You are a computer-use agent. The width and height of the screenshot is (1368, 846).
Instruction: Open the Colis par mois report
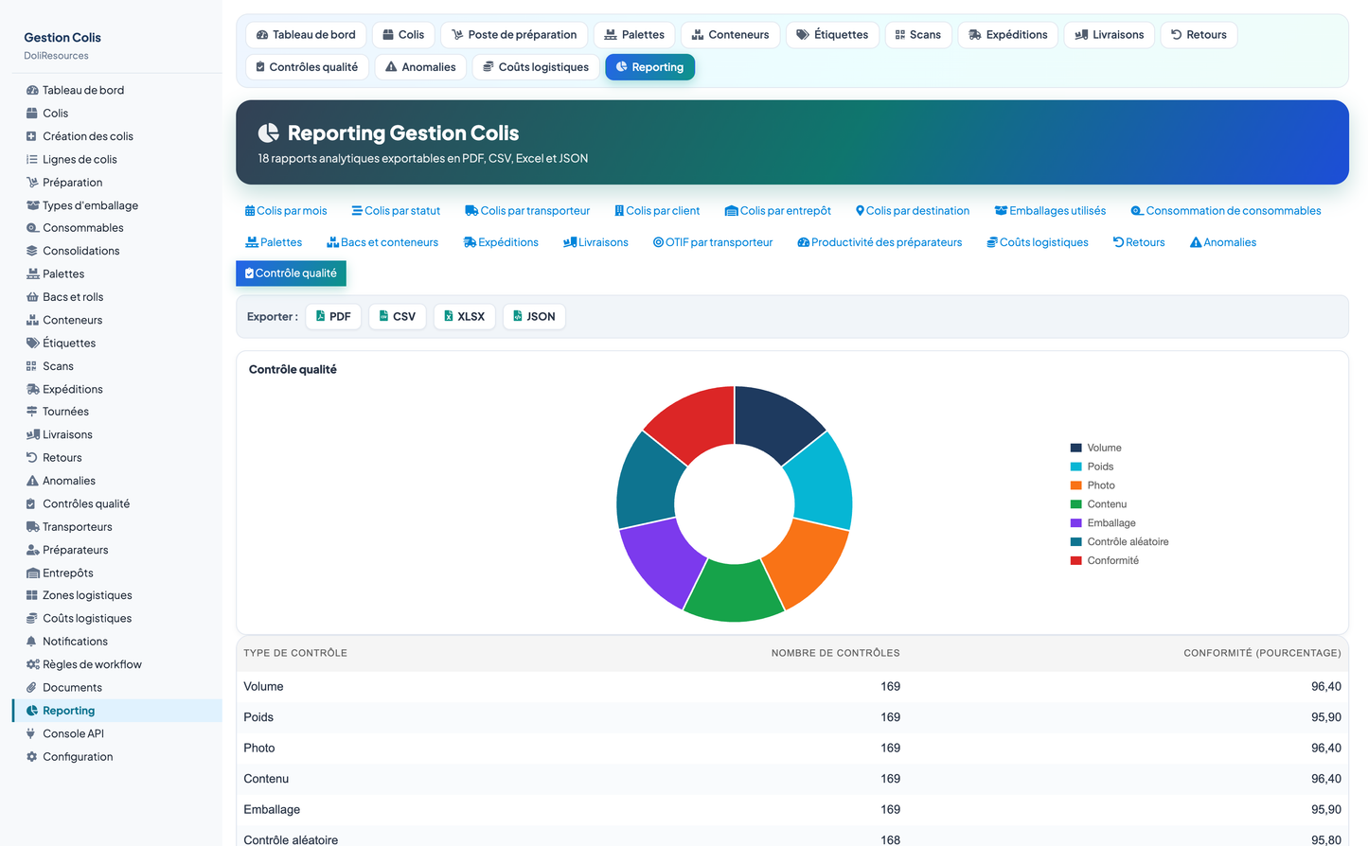click(x=286, y=211)
